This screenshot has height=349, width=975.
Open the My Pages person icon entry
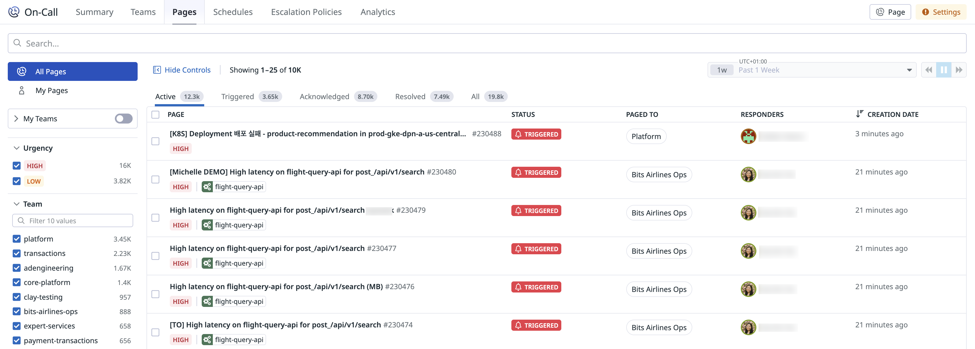pos(22,91)
